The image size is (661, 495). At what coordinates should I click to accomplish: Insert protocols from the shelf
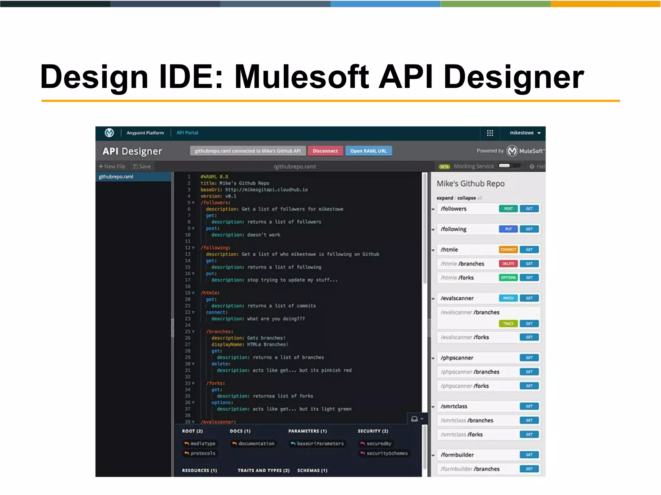pos(200,453)
